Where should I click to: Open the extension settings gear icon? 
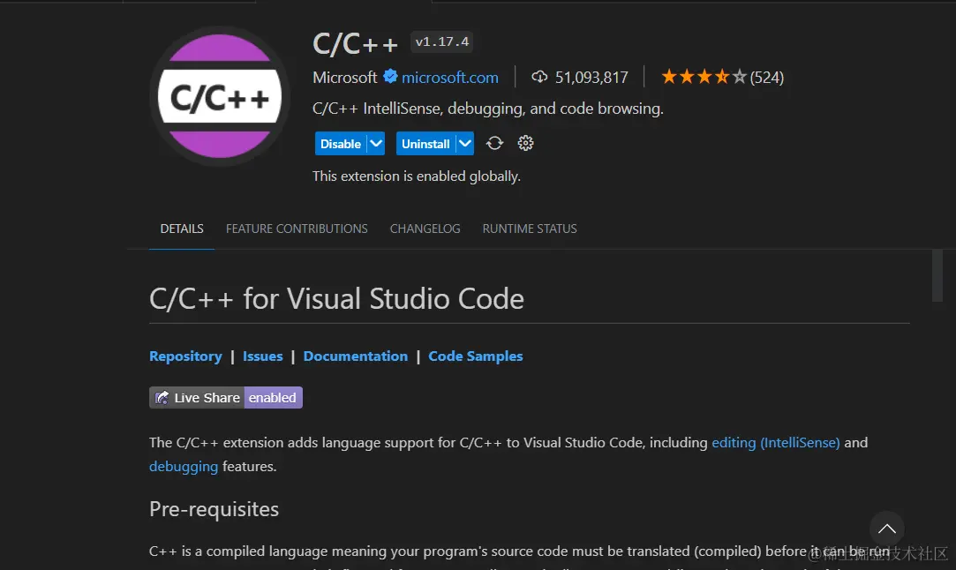click(525, 143)
